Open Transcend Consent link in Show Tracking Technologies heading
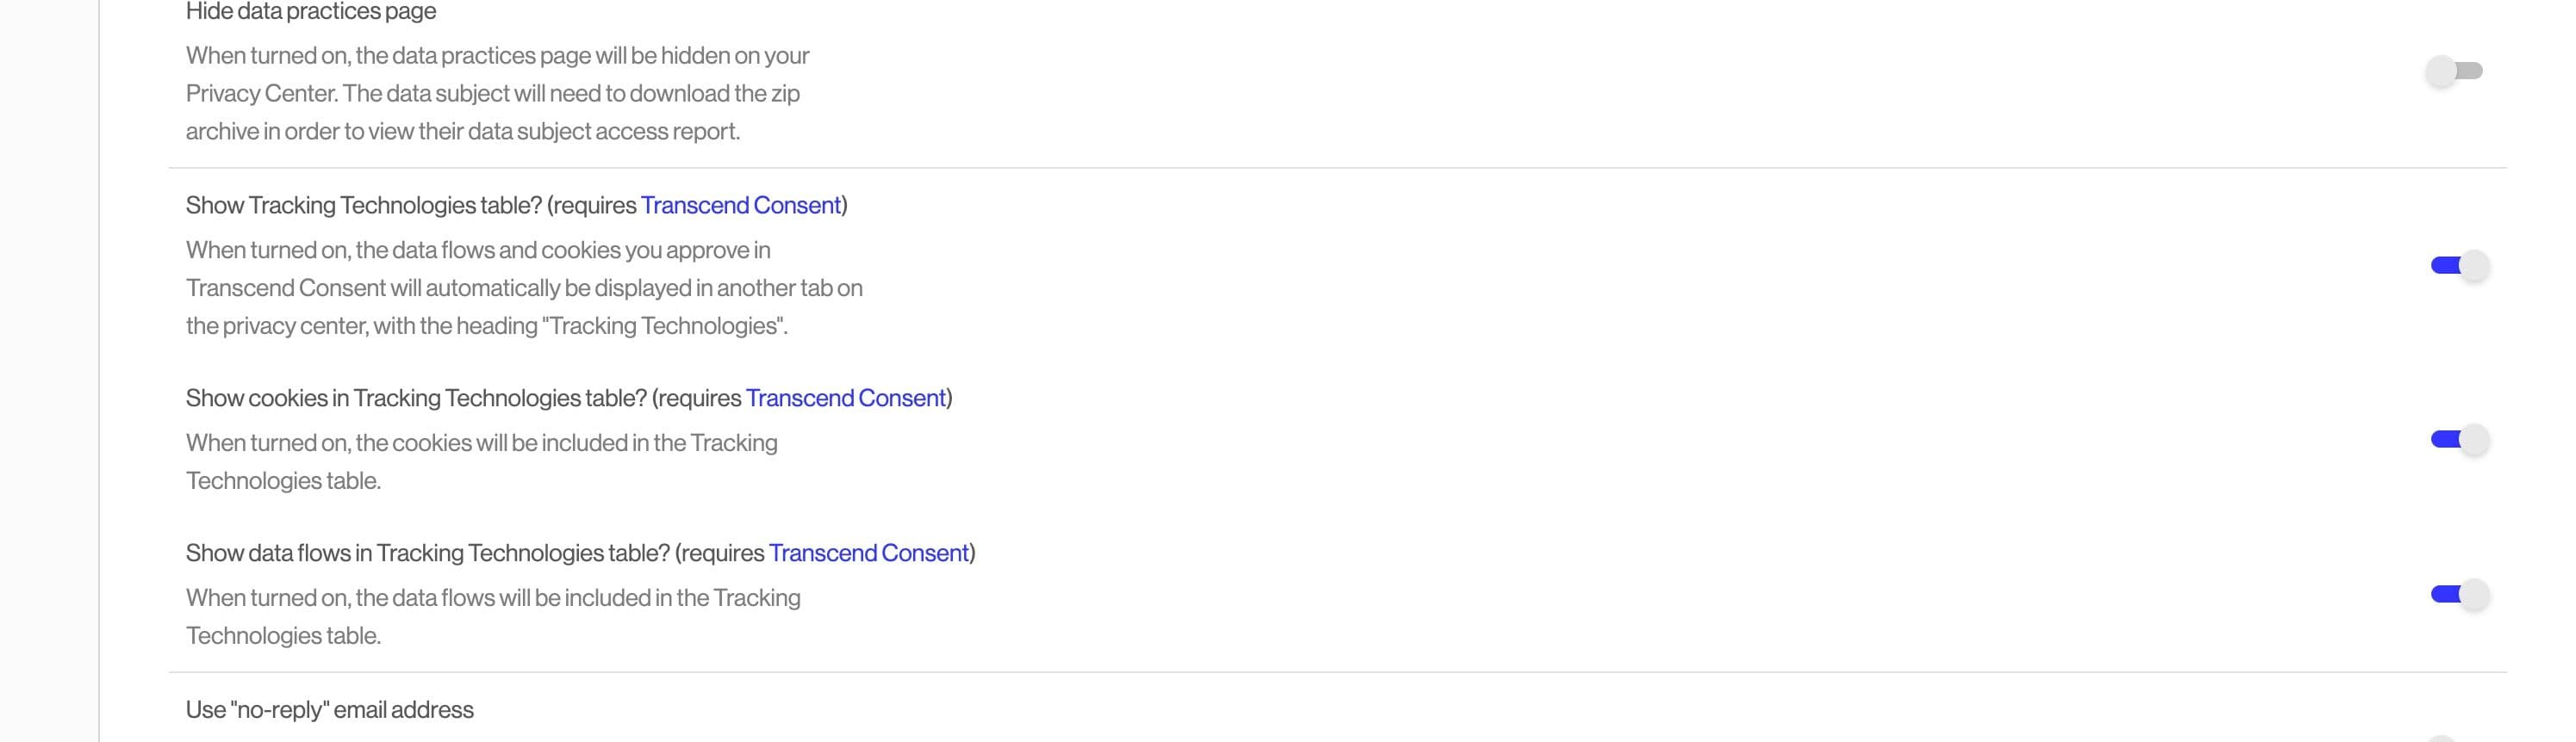The image size is (2576, 742). 740,206
